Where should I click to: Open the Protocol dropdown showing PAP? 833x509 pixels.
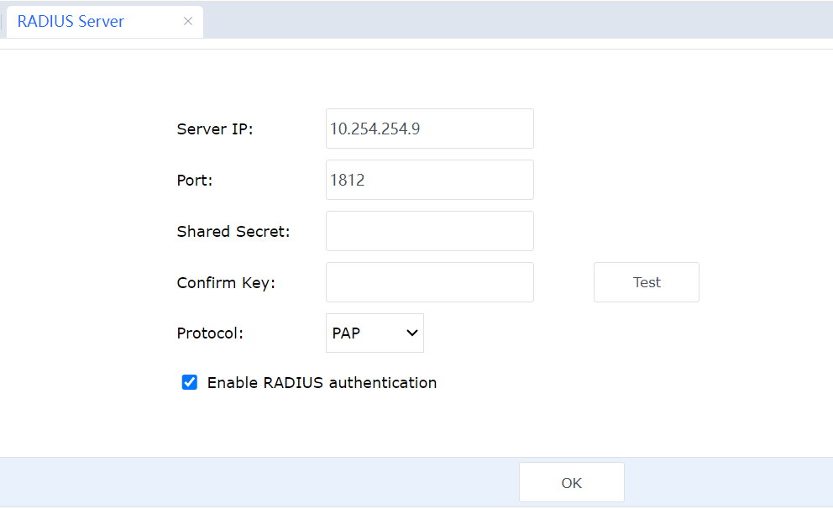375,333
